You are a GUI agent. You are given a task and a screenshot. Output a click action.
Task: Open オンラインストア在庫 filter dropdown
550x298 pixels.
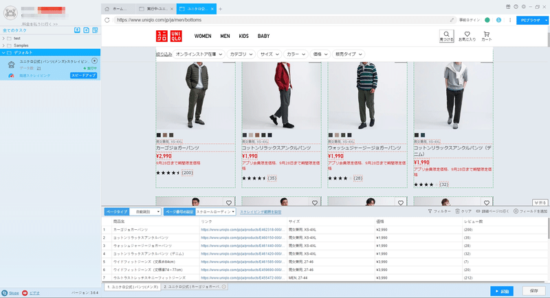click(x=199, y=54)
